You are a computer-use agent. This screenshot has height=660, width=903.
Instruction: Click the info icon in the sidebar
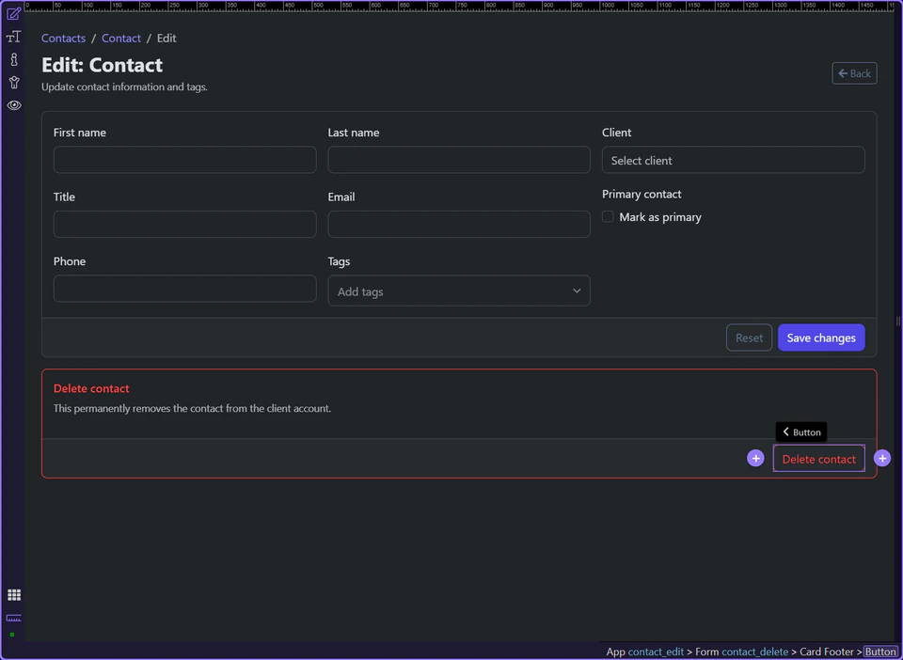[x=13, y=58]
